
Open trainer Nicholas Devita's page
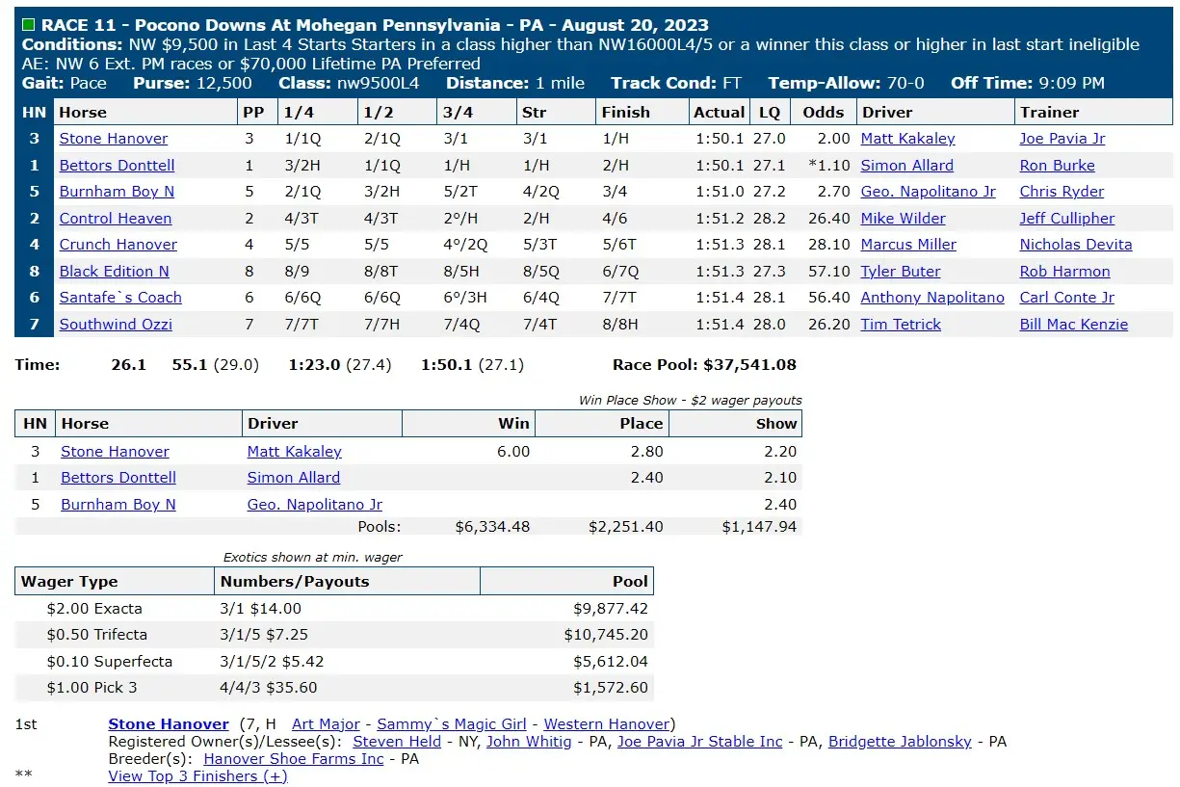(x=1076, y=245)
